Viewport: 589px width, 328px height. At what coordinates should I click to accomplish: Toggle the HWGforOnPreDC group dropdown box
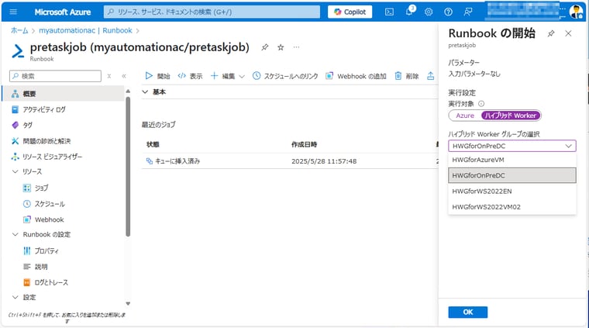pos(512,146)
